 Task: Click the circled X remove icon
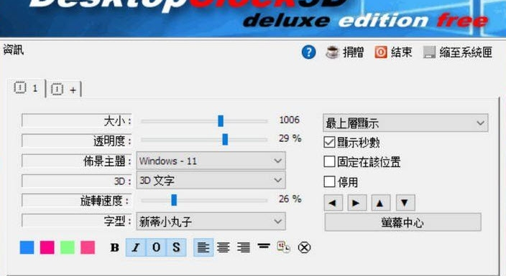[304, 247]
